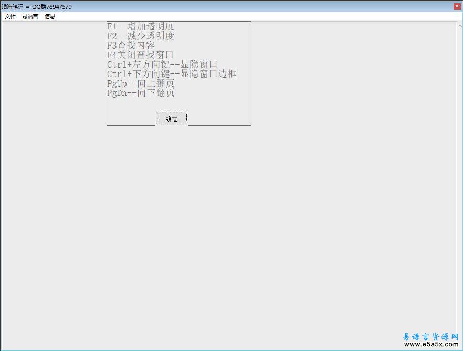
Task: Click the scrollbar up arrow at right edge
Action: 460,26
